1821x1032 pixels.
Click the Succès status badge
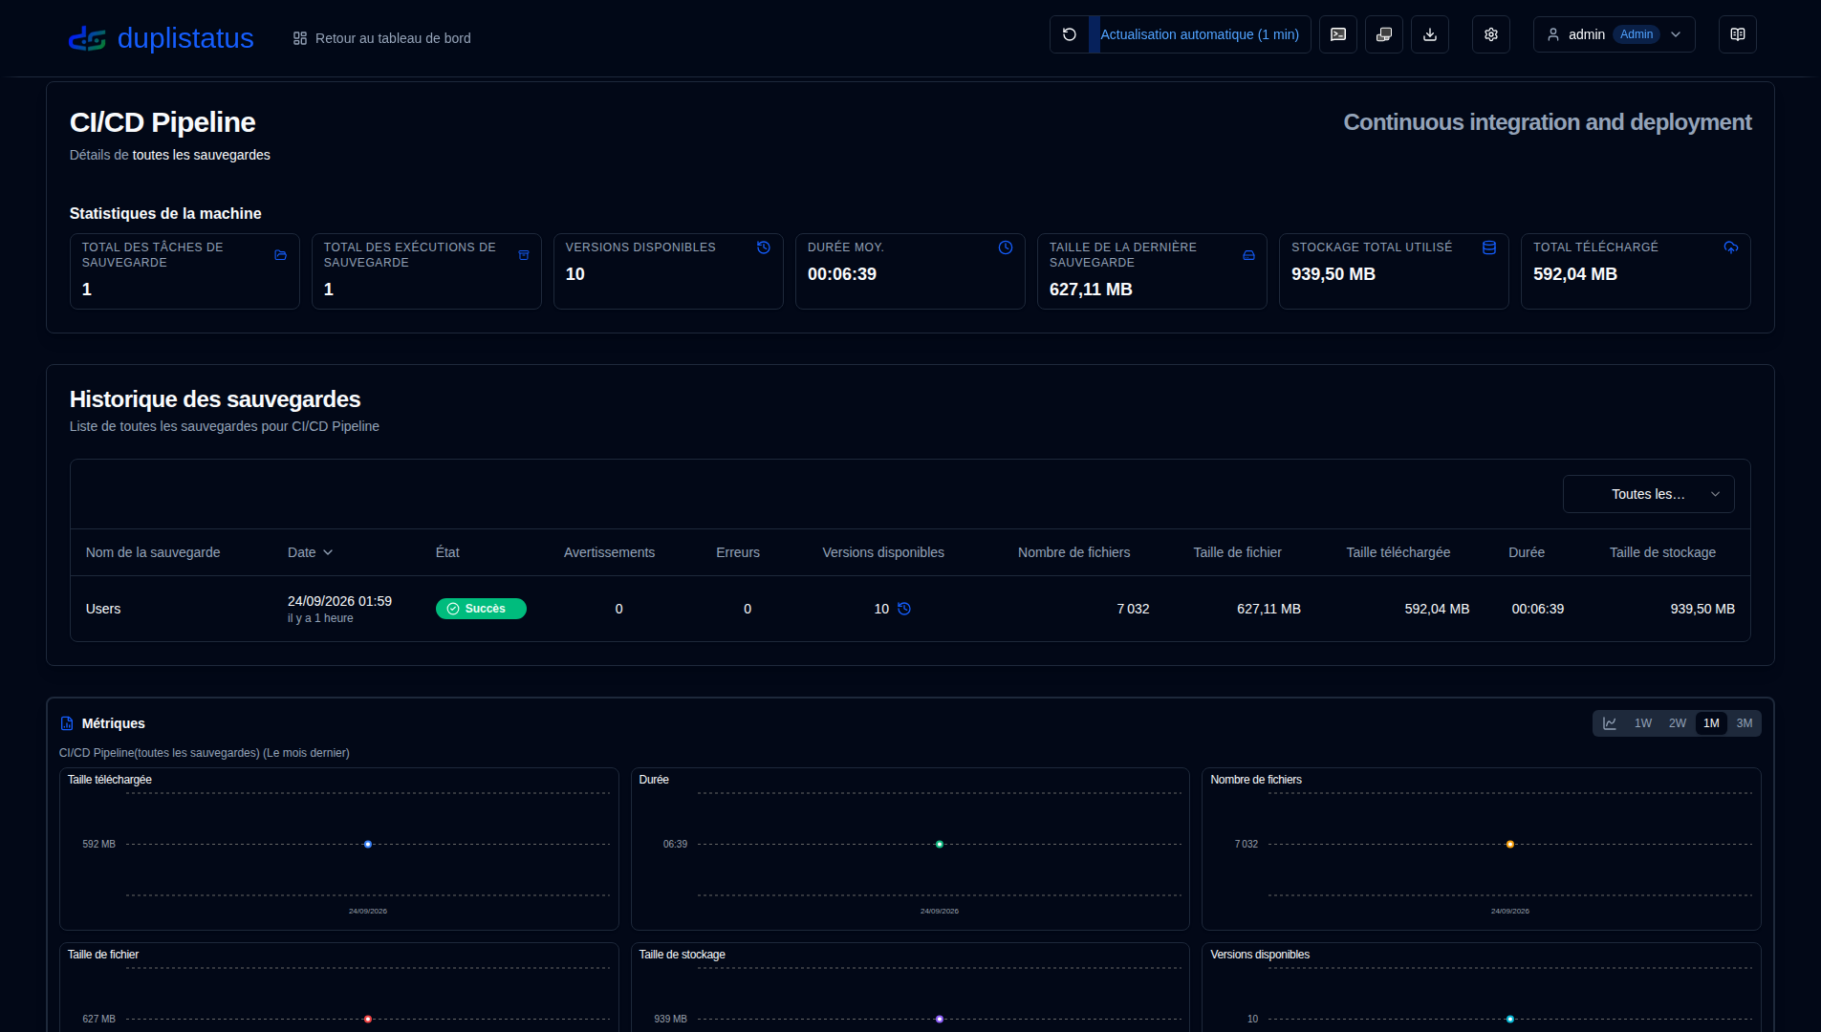click(481, 609)
